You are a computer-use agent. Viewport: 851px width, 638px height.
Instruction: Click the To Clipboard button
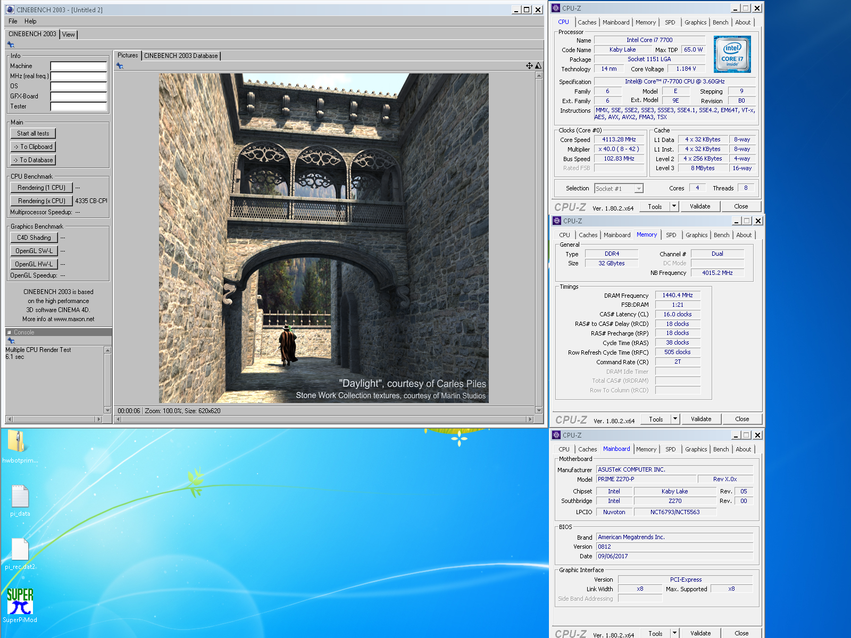(x=33, y=147)
